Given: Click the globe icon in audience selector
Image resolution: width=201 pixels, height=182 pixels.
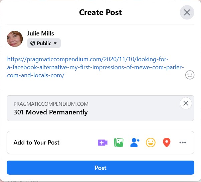Looking at the screenshot, I should tap(33, 43).
